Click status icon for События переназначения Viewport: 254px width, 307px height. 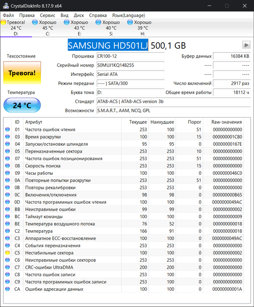8,245
